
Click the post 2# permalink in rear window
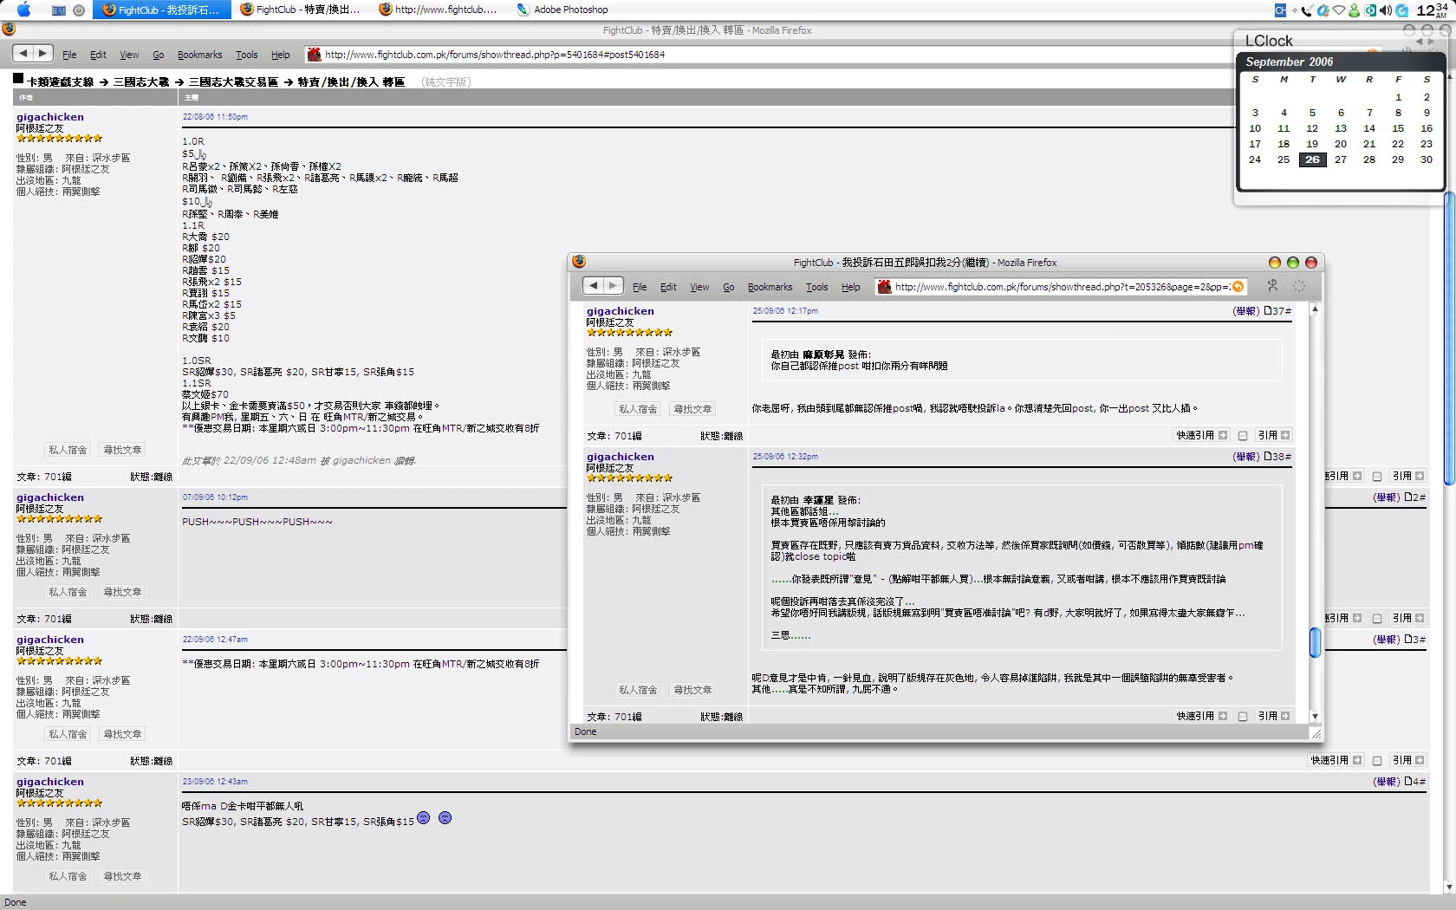(x=1415, y=497)
